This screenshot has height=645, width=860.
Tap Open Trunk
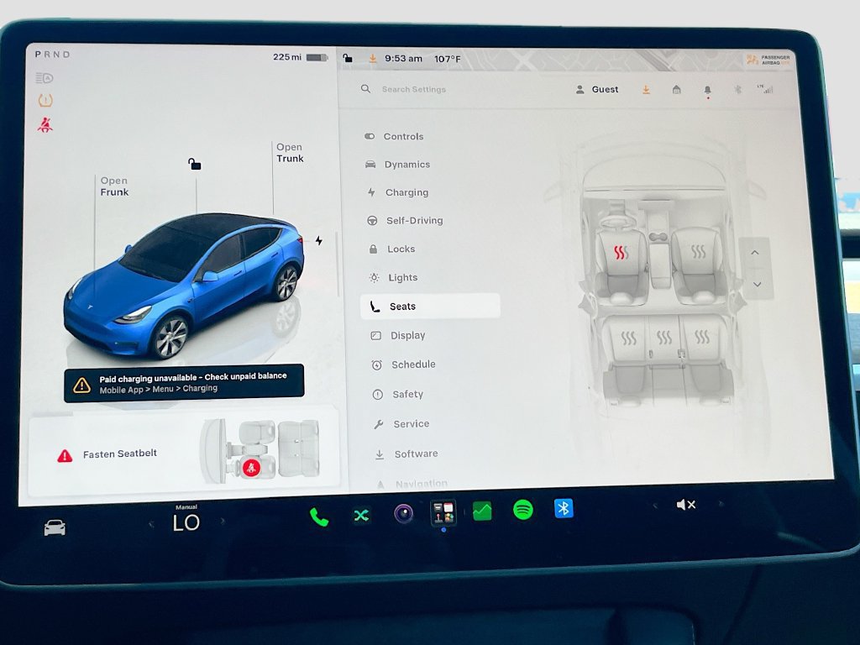pos(290,153)
